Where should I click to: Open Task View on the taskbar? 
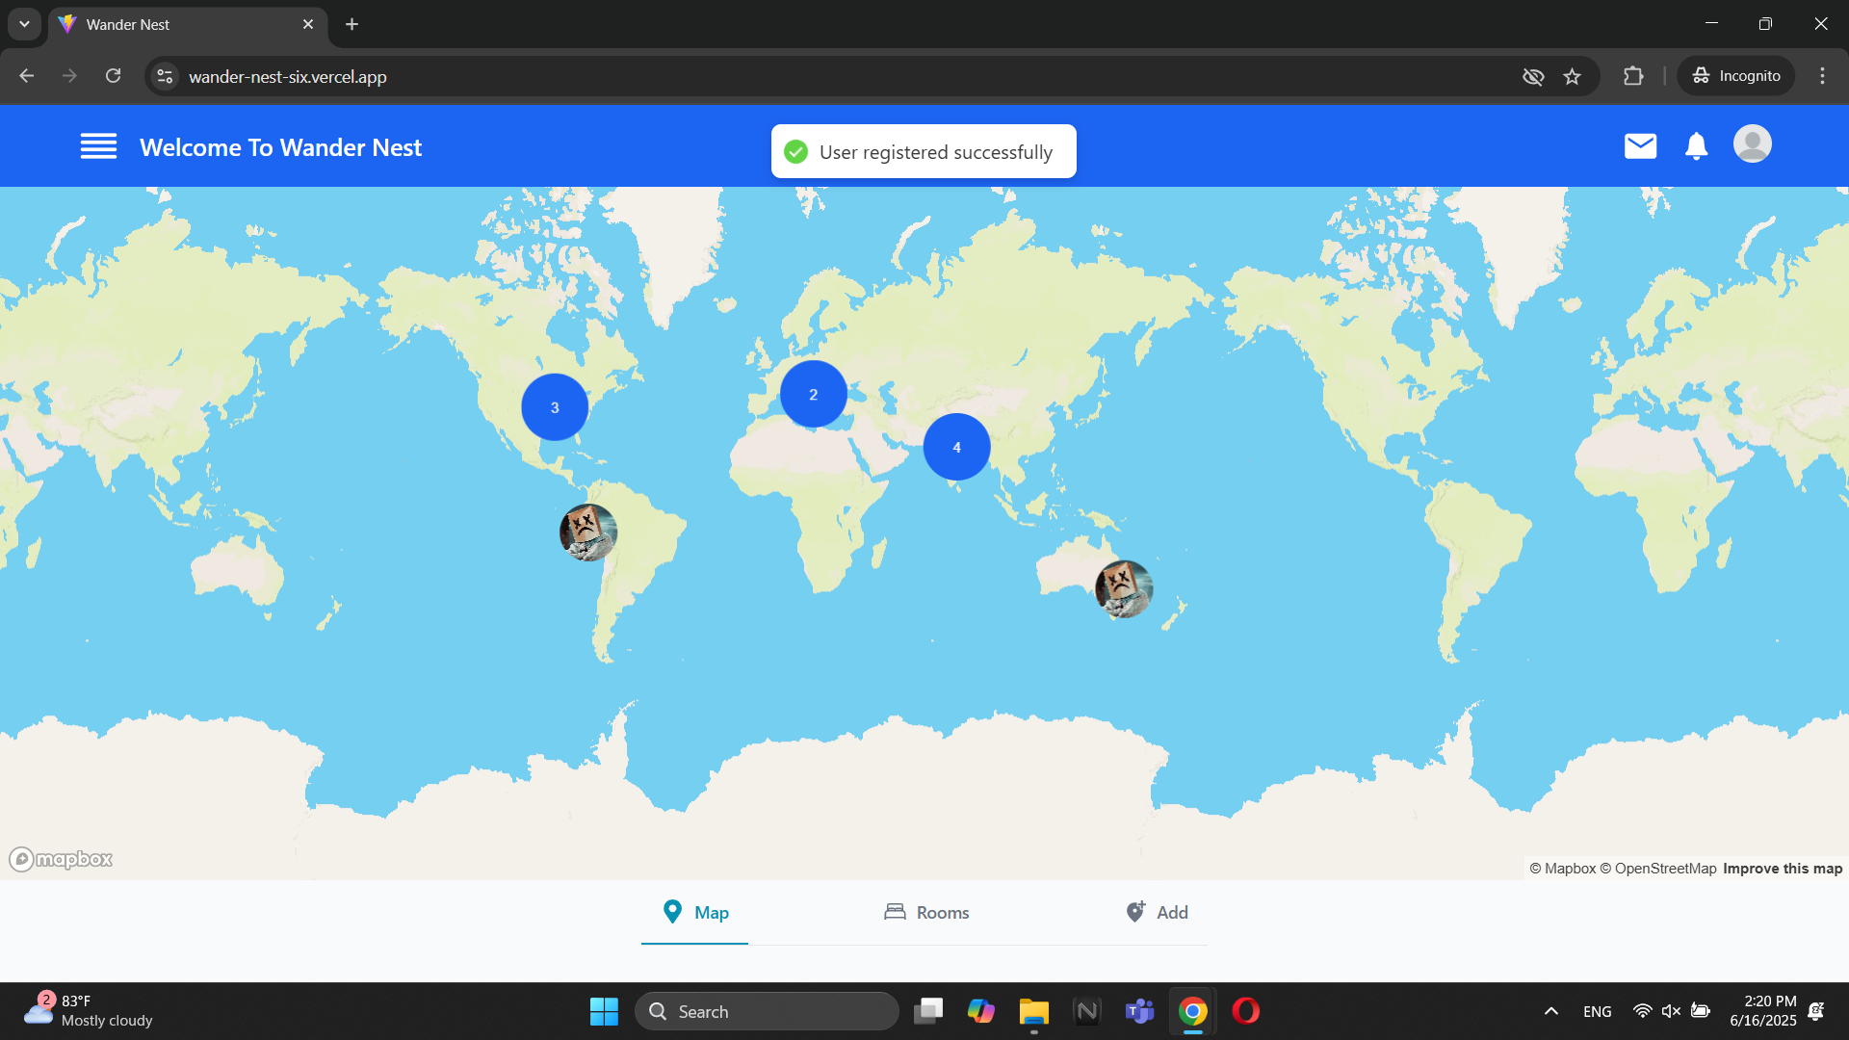(928, 1011)
